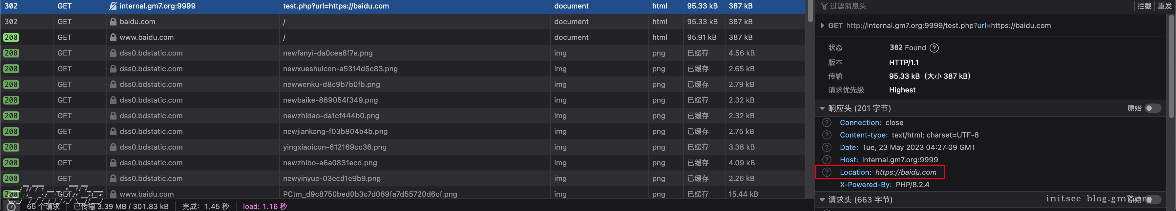Click the help icon beside the Location header

[827, 172]
